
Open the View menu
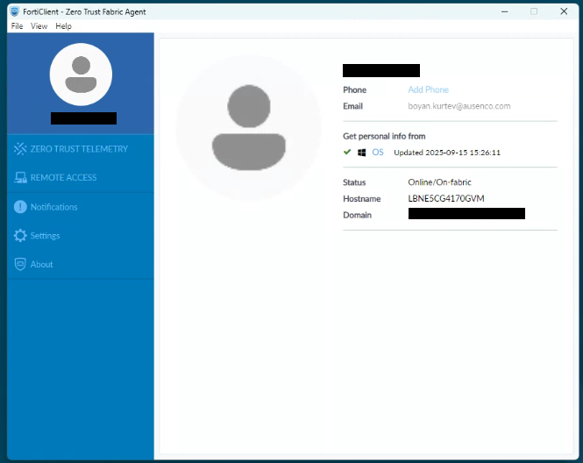[39, 26]
